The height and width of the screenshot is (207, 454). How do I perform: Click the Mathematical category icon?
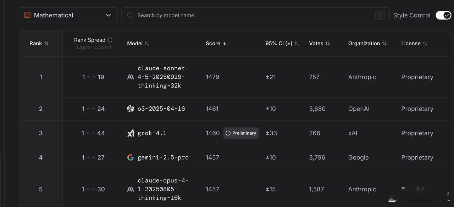[x=27, y=15]
